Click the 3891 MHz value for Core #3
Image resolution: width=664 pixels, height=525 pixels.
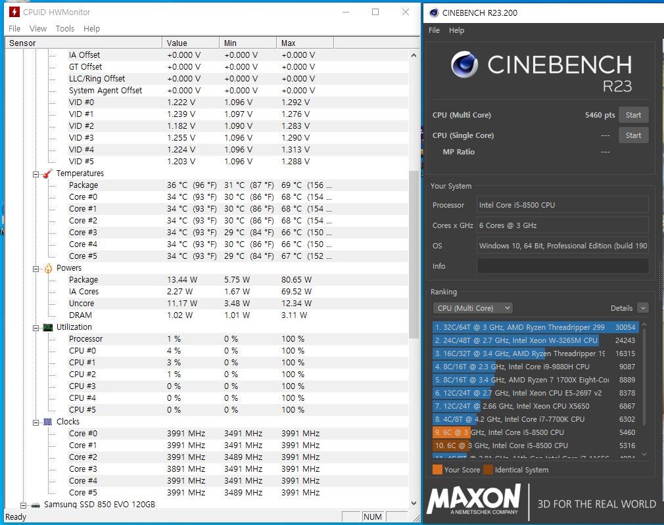pos(186,469)
